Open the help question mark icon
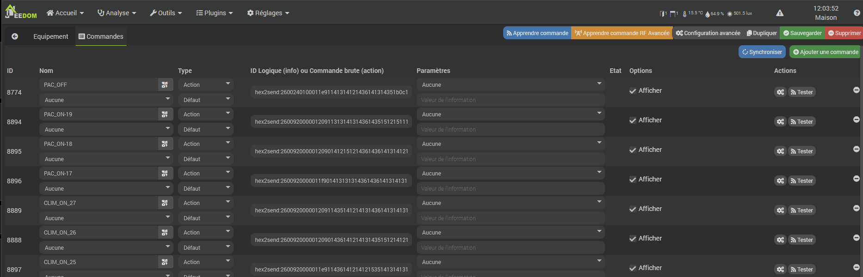863x277 pixels. [857, 13]
